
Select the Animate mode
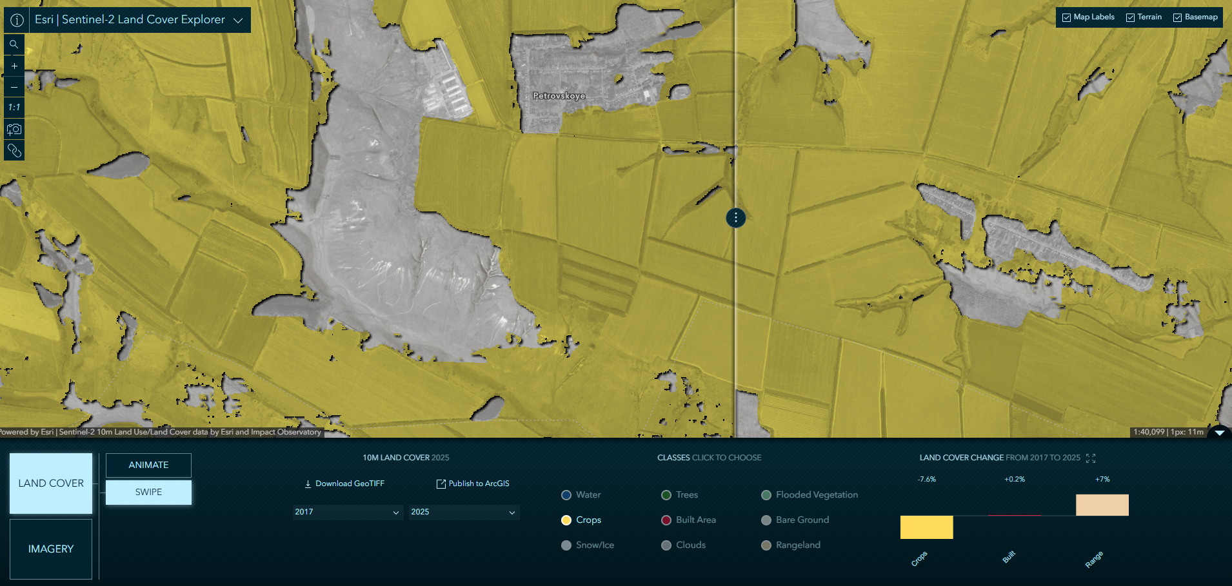pyautogui.click(x=148, y=465)
